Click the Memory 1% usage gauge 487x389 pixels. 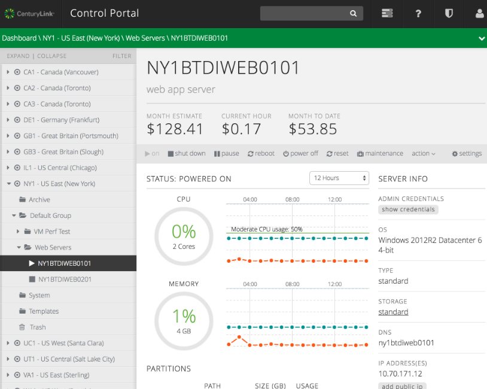coord(184,321)
